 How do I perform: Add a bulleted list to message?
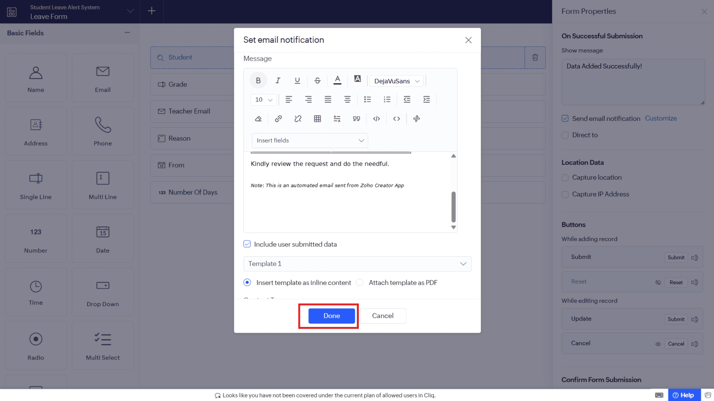tap(367, 99)
